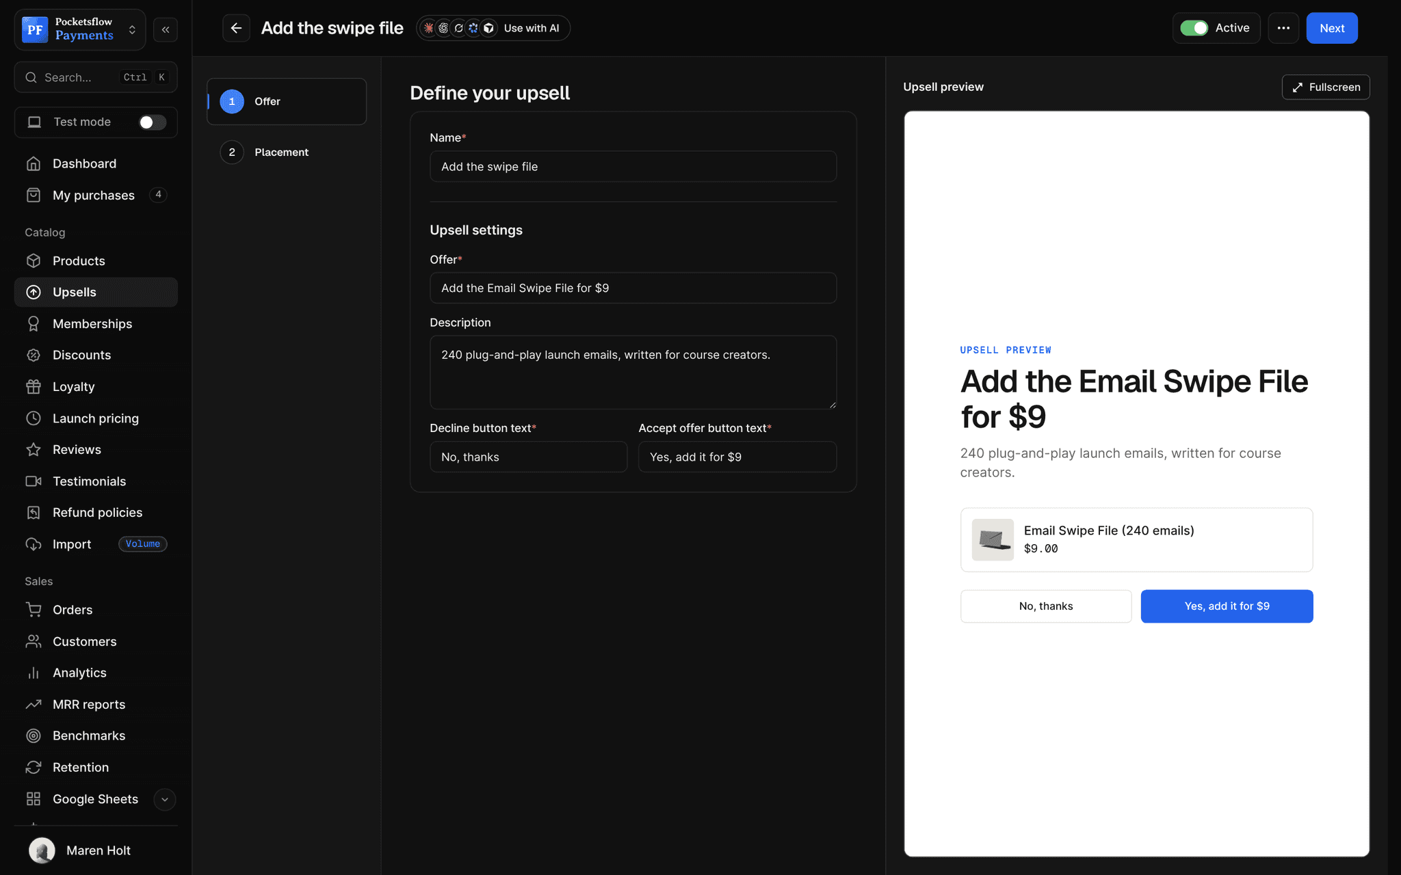Viewport: 1401px width, 875px height.
Task: Open the Maren Holt user profile
Action: 96,850
